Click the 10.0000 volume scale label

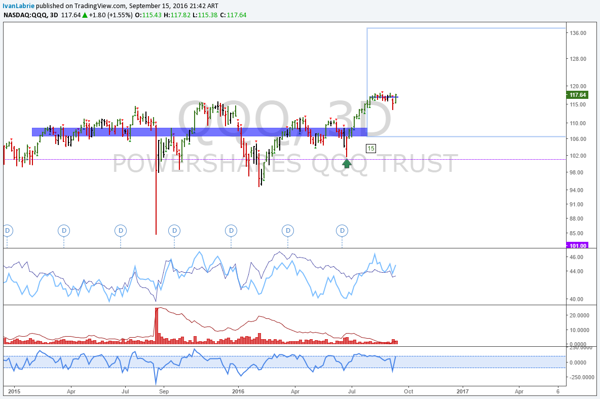point(579,330)
